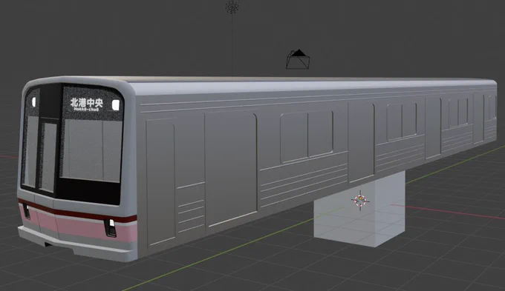Click the 3D cursor near the support block
Image resolution: width=505 pixels, height=291 pixels.
pos(360,201)
